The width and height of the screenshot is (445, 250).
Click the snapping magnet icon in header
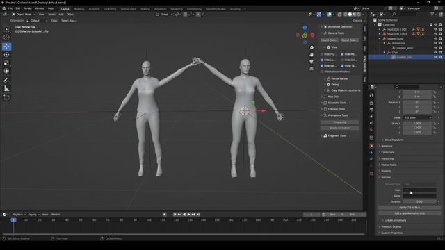[x=186, y=15]
